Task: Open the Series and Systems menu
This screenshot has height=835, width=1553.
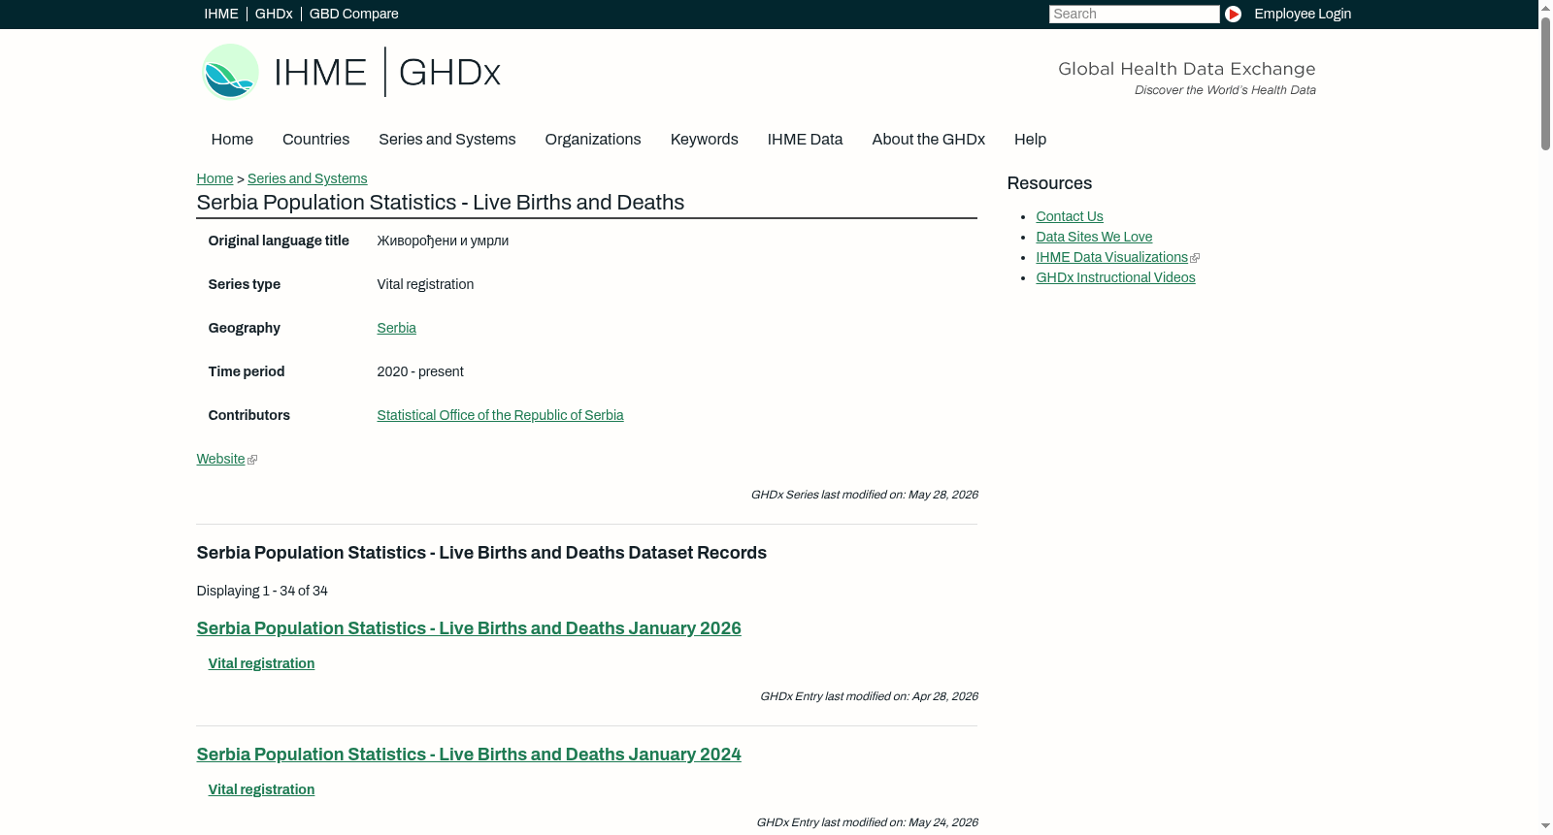Action: (x=447, y=140)
